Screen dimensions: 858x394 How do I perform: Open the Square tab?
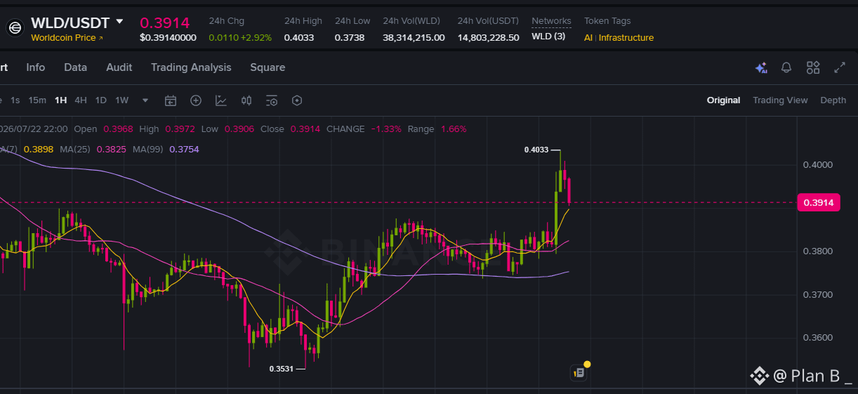(x=268, y=67)
